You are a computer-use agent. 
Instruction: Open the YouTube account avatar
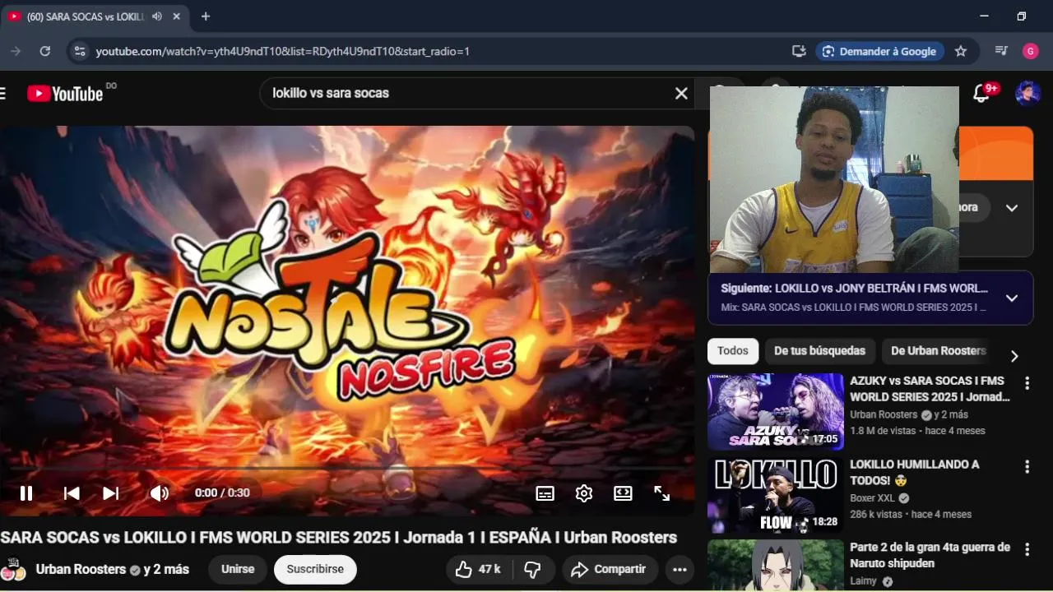pos(1027,93)
